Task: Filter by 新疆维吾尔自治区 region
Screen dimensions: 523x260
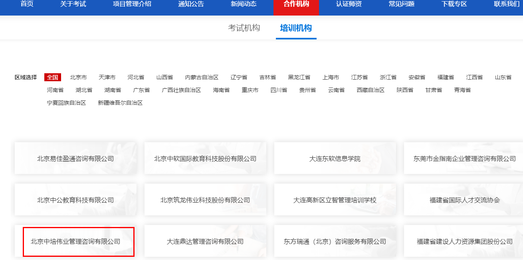Action: 120,103
